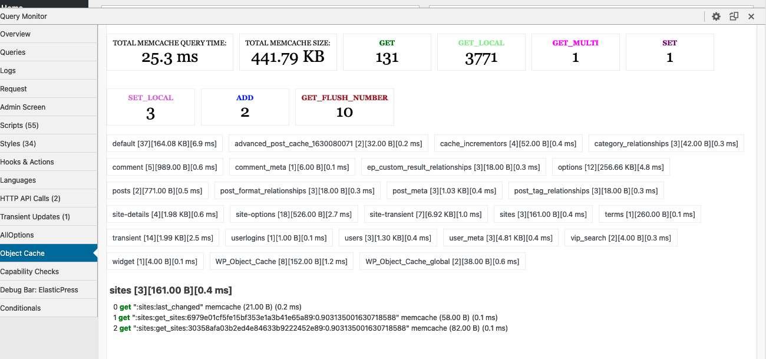Image resolution: width=766 pixels, height=359 pixels.
Task: Select vip_search [2] group
Action: coord(621,238)
